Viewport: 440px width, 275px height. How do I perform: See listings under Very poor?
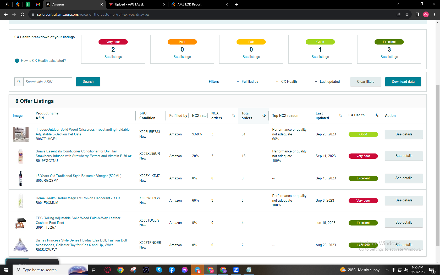coord(113,57)
